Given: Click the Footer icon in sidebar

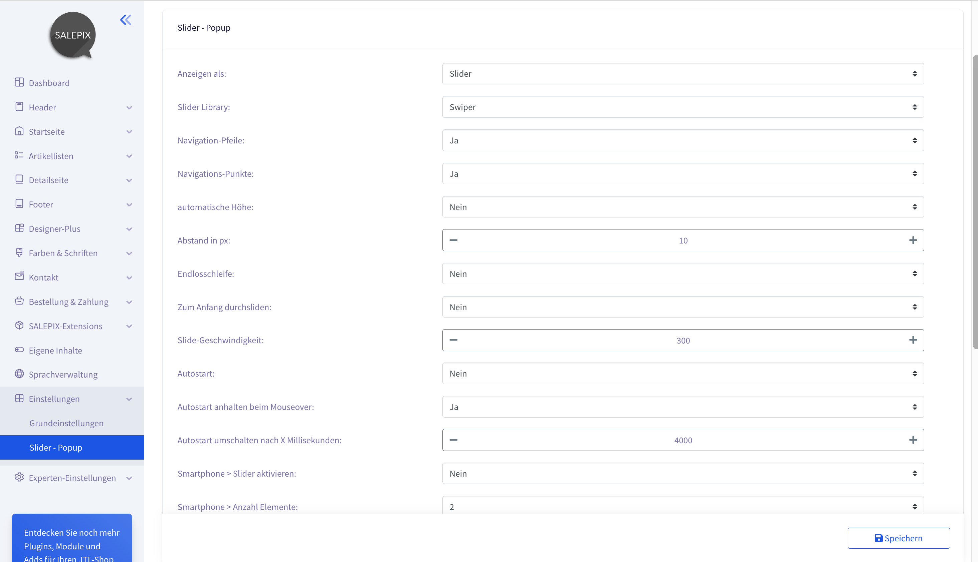Looking at the screenshot, I should click(19, 204).
